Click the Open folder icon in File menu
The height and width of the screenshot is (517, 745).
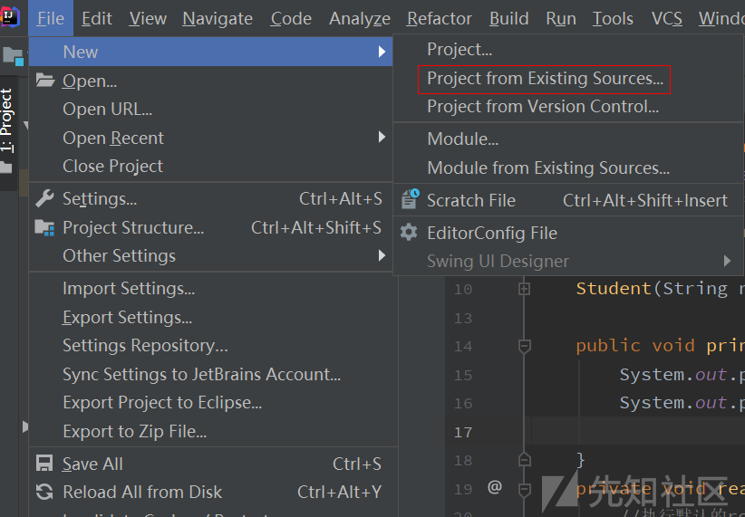click(45, 81)
